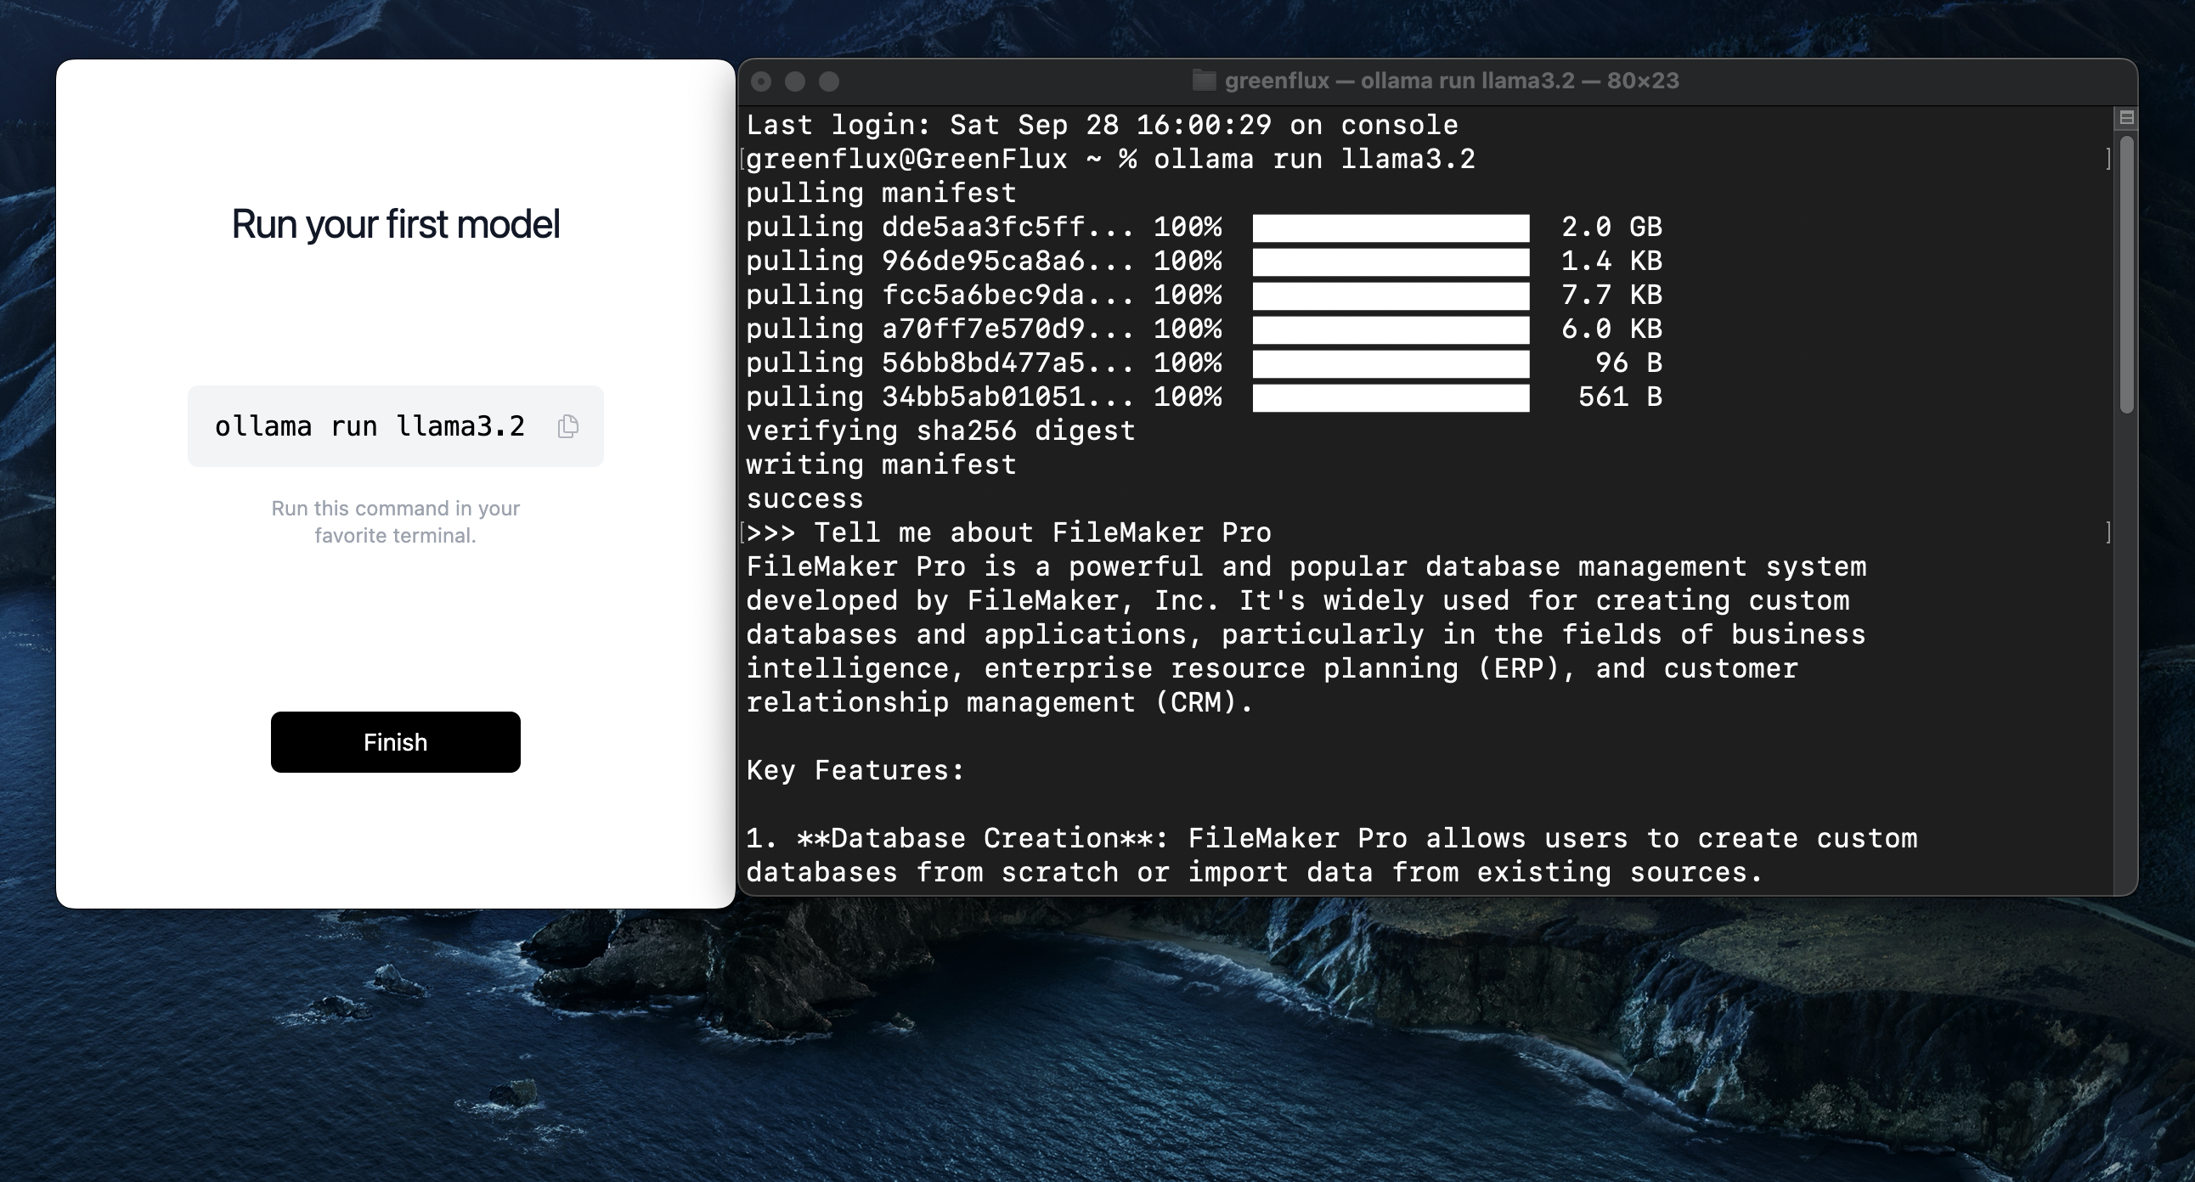Click the 'Run this command in your favorite terminal' hint text
The height and width of the screenshot is (1182, 2195).
pyautogui.click(x=395, y=521)
